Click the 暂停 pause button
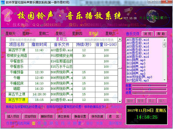 [141, 101]
